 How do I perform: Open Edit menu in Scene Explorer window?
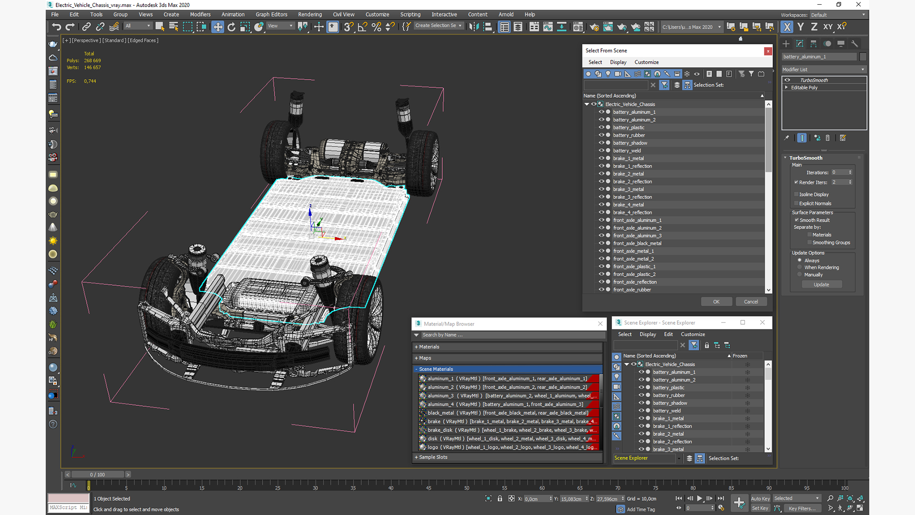coord(669,334)
